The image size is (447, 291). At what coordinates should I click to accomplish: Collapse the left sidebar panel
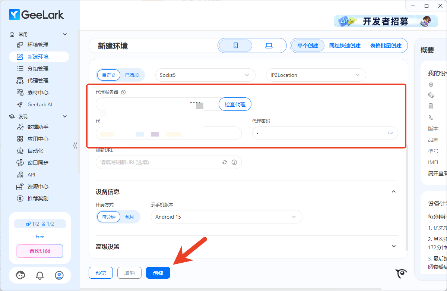(75, 145)
